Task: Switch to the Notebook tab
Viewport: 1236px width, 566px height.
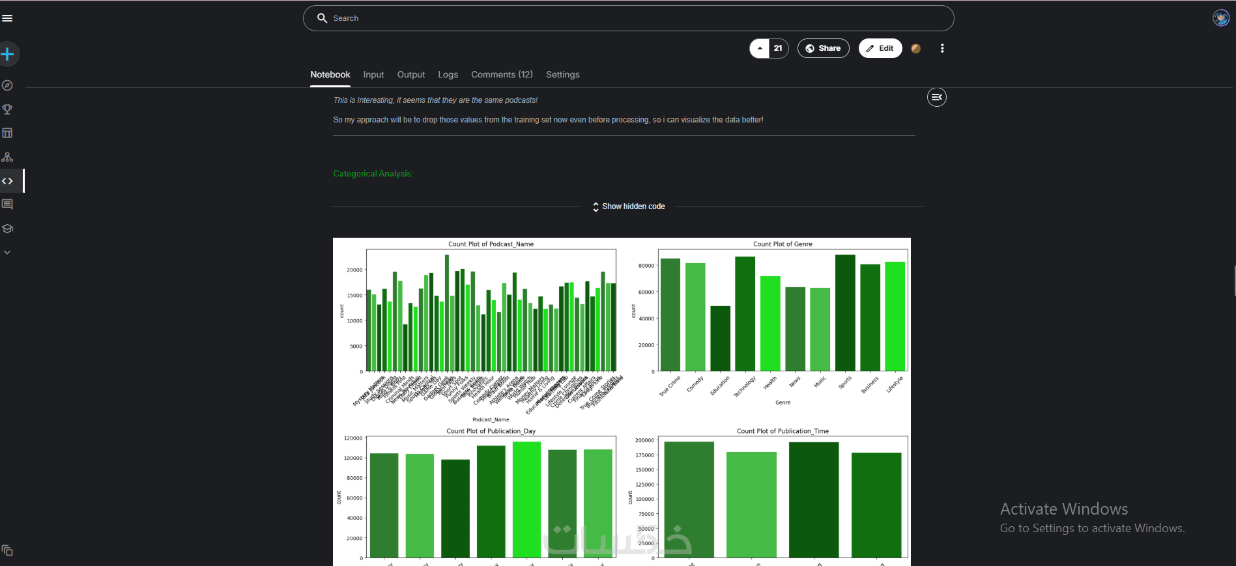Action: [x=330, y=74]
